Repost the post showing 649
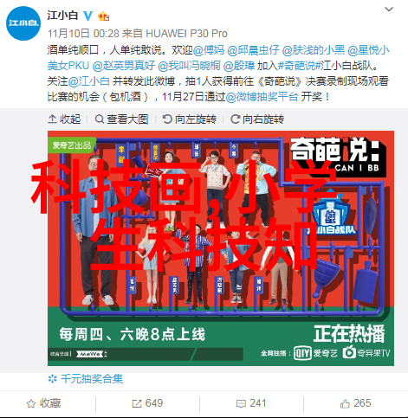This screenshot has width=408, height=418. click(147, 403)
